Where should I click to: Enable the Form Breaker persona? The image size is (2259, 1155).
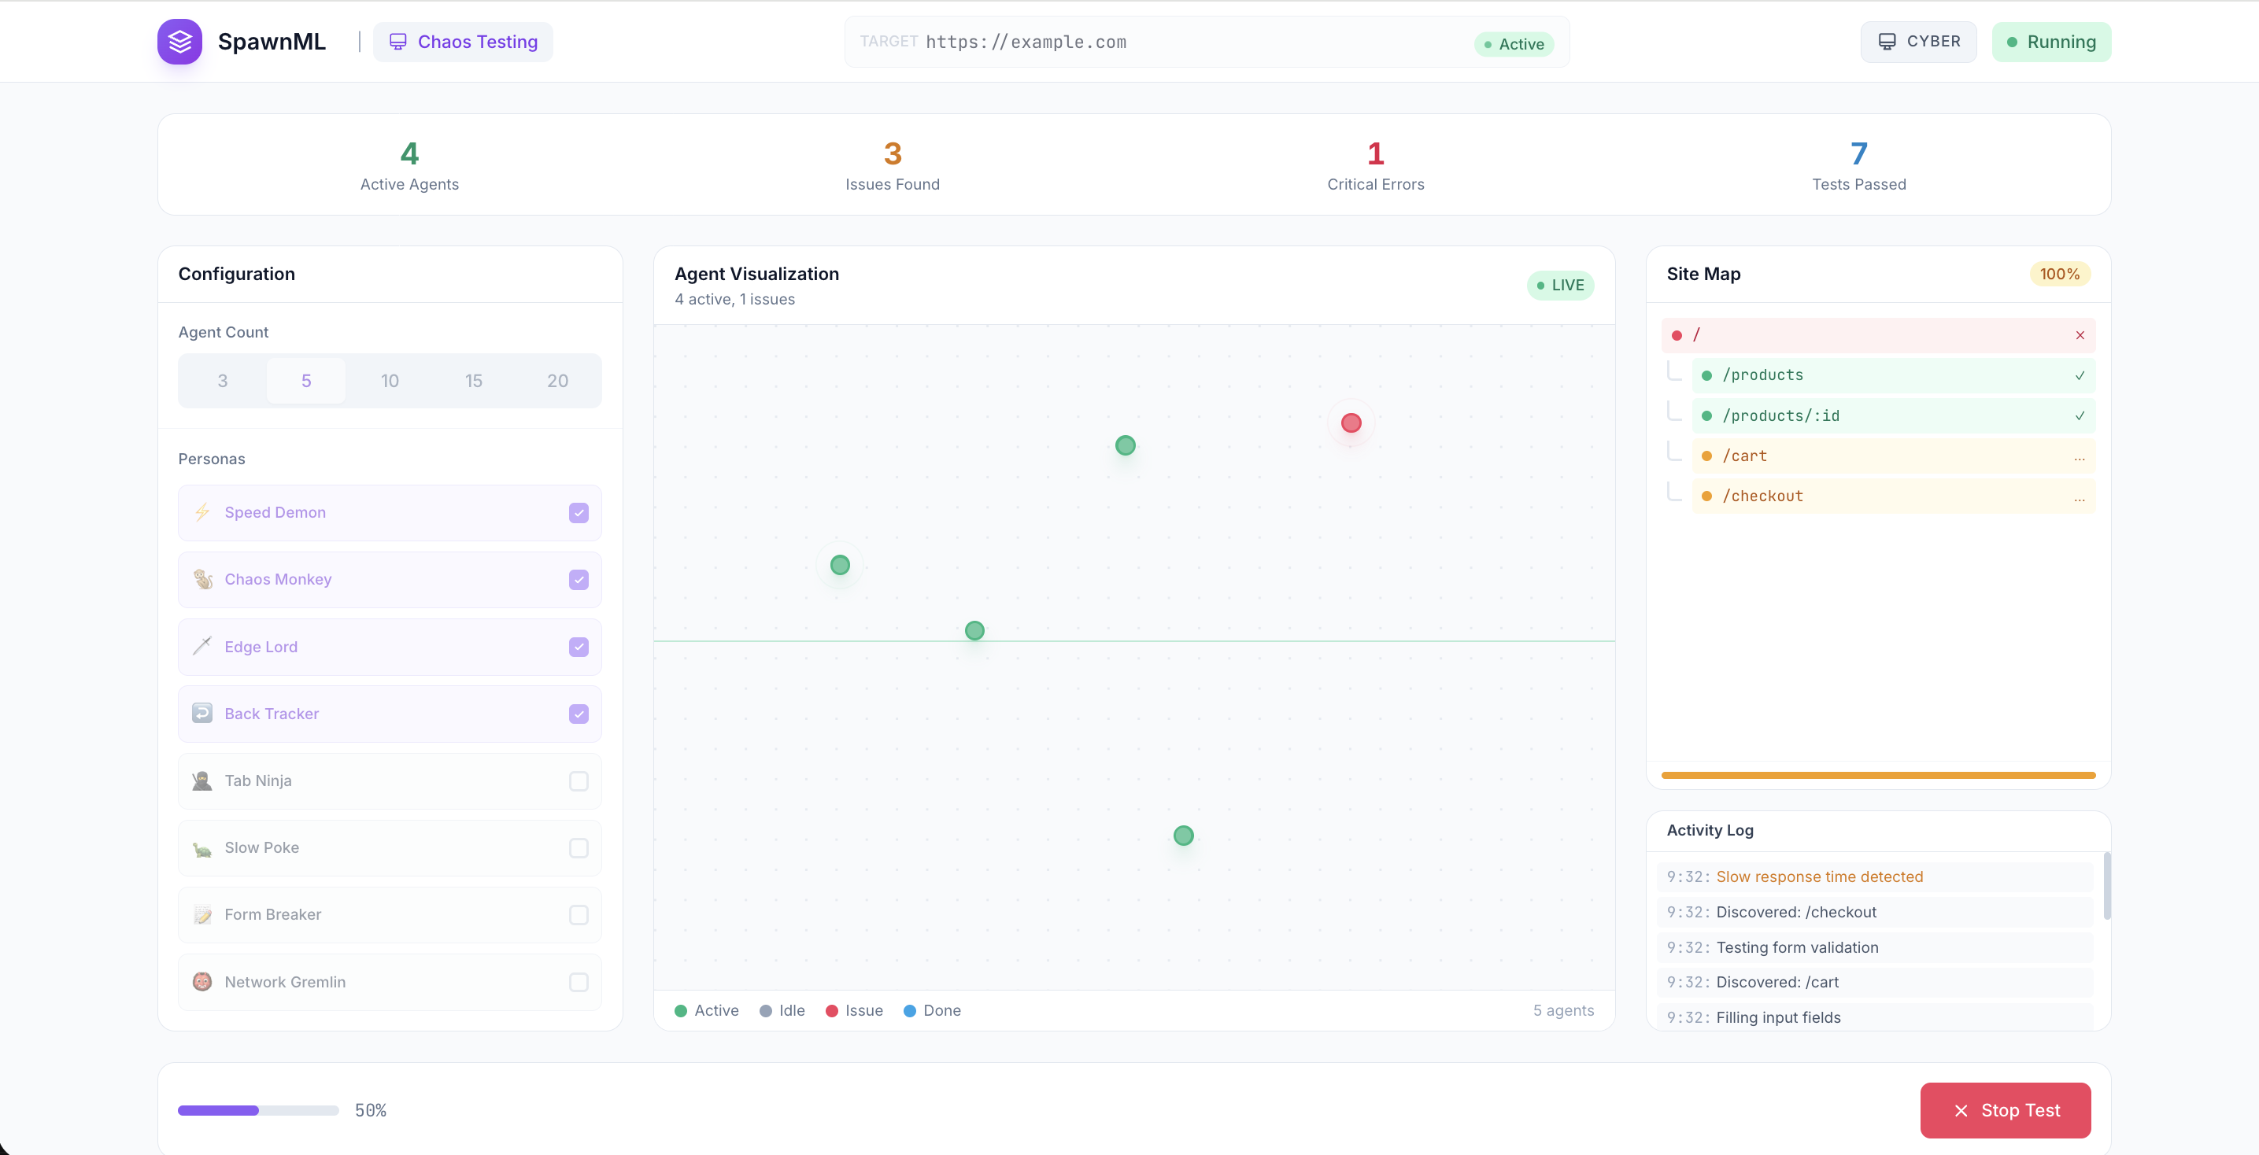(578, 915)
